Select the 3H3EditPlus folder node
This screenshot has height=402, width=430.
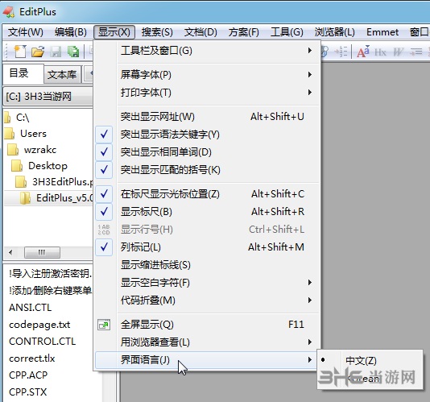(63, 181)
